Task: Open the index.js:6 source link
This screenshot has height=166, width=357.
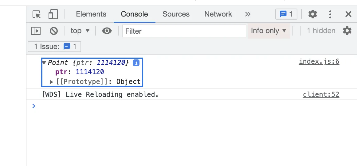Action: 319,62
